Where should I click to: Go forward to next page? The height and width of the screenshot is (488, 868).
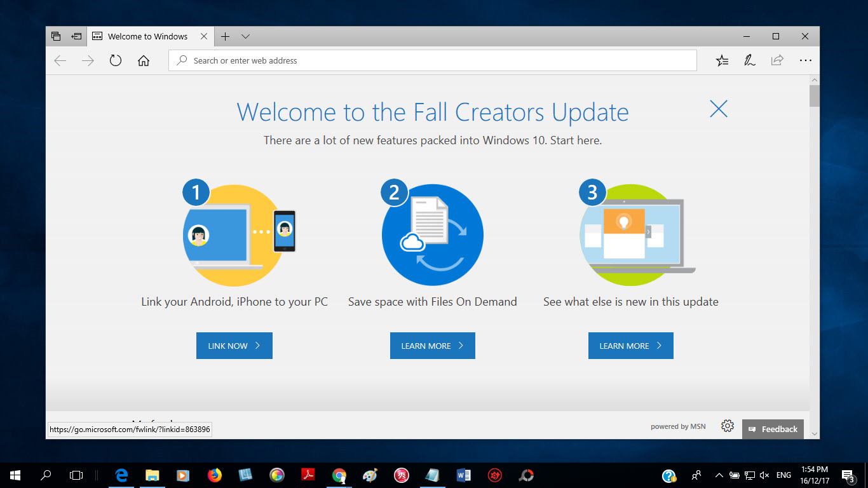(x=88, y=60)
